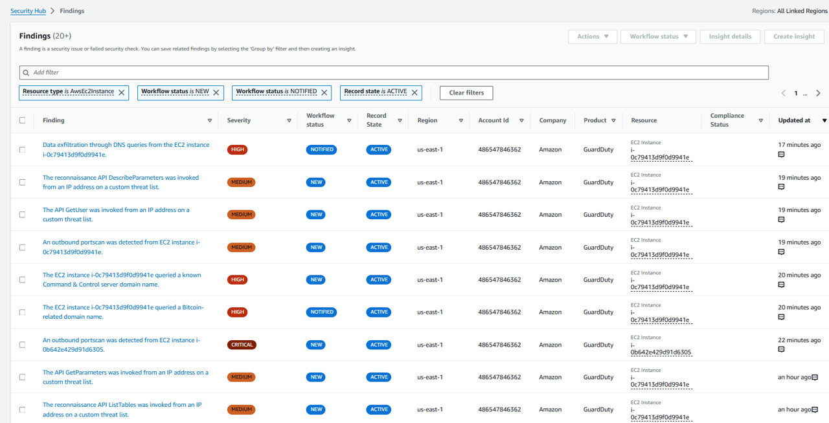Select checkbox for DescribeParameters finding
829x423 pixels.
coord(23,182)
